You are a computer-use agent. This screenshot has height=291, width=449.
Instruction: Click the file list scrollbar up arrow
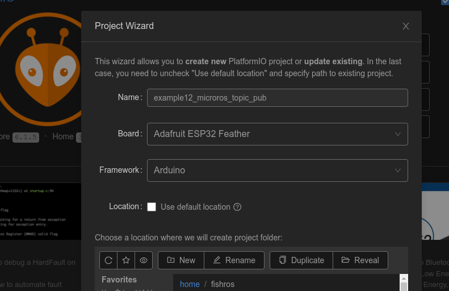click(x=404, y=278)
